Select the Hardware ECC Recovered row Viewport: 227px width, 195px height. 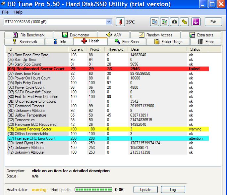point(108,124)
